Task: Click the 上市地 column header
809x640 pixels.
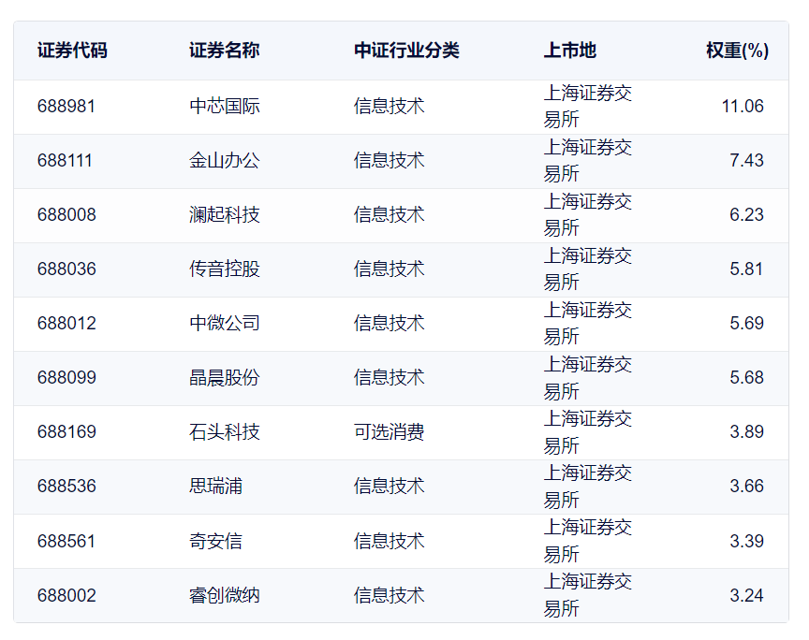Action: [x=570, y=51]
